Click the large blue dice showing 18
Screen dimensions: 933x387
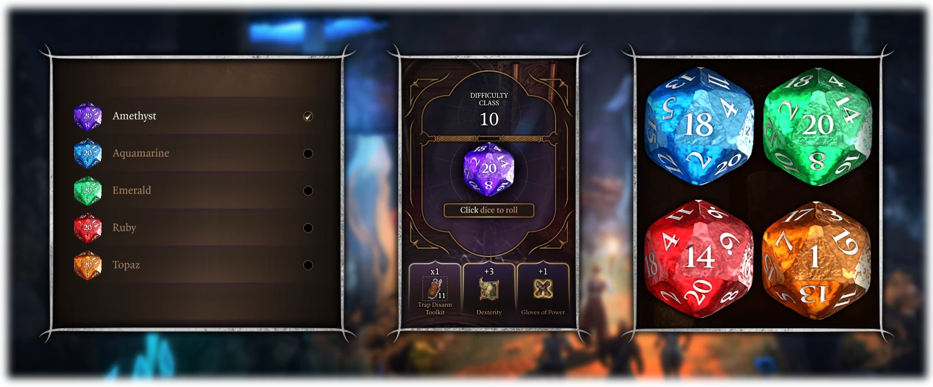(x=700, y=126)
